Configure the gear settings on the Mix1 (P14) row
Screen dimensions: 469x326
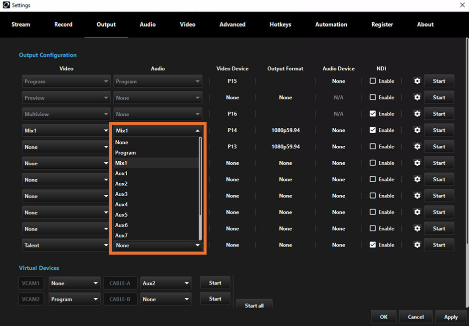(417, 130)
